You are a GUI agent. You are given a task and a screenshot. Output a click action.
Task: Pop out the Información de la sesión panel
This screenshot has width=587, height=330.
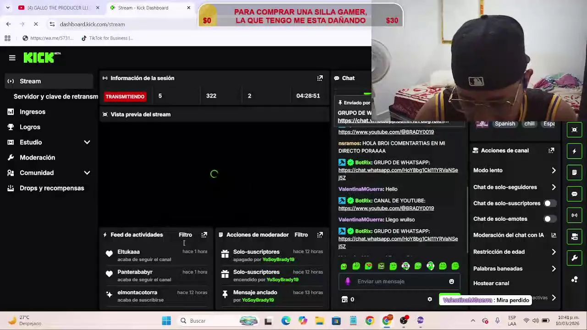320,78
